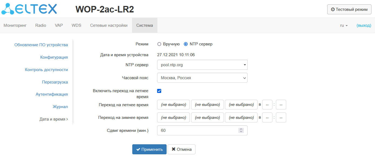Viewport: 375px width, 157px height.
Task: Click the clock icon on Тестовый режим
Action: [333, 9]
